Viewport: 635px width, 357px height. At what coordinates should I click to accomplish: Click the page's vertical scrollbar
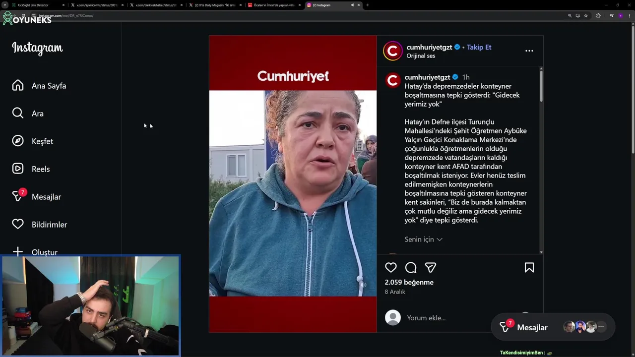633,89
